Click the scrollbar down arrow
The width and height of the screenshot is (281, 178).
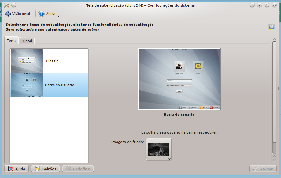coord(274,160)
